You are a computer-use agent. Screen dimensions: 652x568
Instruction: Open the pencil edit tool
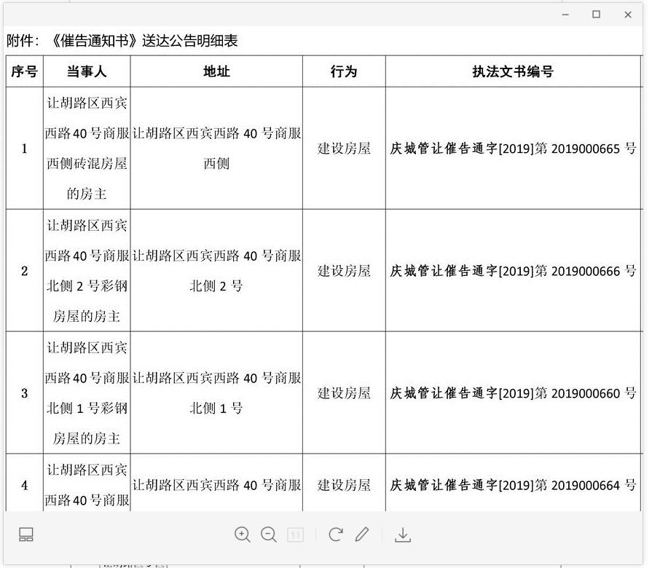tap(362, 535)
